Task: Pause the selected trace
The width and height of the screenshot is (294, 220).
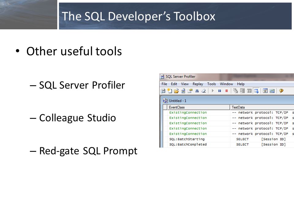Action: click(x=220, y=91)
